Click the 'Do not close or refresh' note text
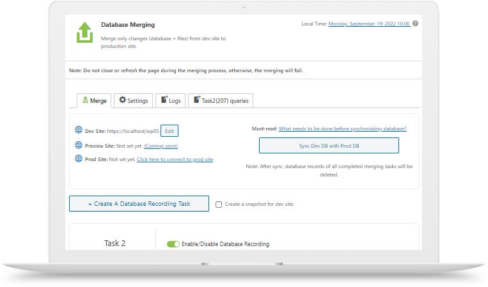This screenshot has width=488, height=287. click(x=186, y=70)
